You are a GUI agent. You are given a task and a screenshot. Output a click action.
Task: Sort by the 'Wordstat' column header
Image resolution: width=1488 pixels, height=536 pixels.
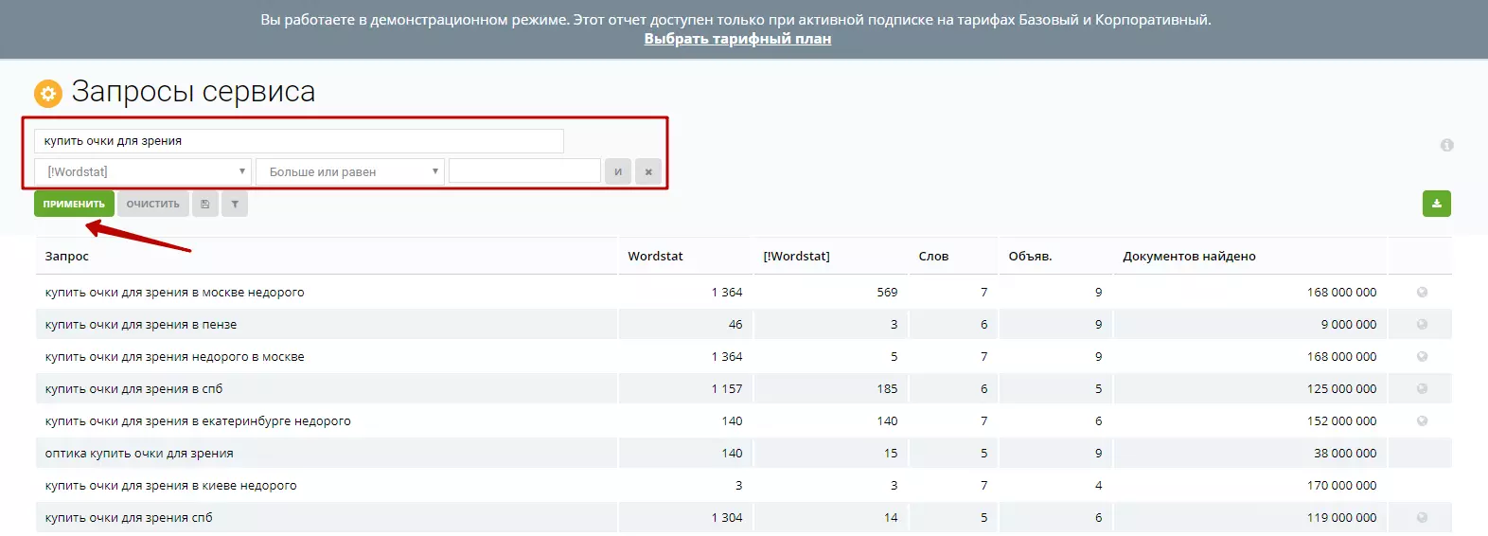point(655,257)
